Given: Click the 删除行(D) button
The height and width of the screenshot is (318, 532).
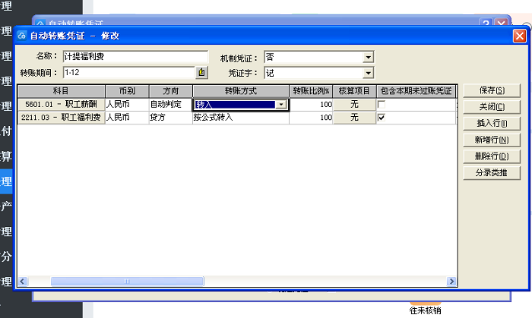Looking at the screenshot, I should point(492,156).
